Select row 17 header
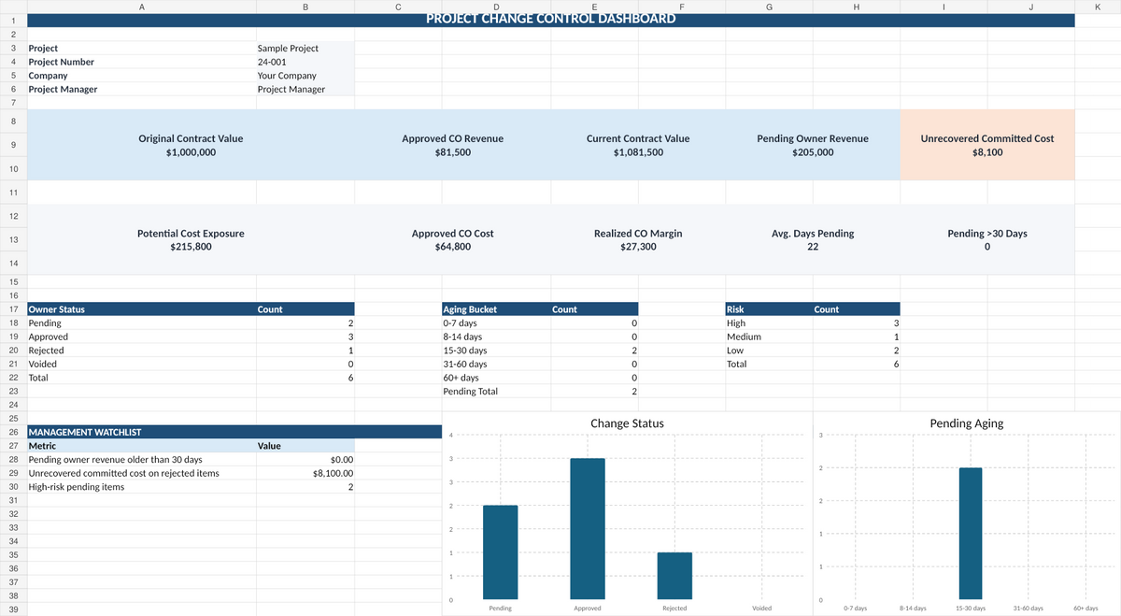Screen dimensions: 1121x616 [x=13, y=308]
